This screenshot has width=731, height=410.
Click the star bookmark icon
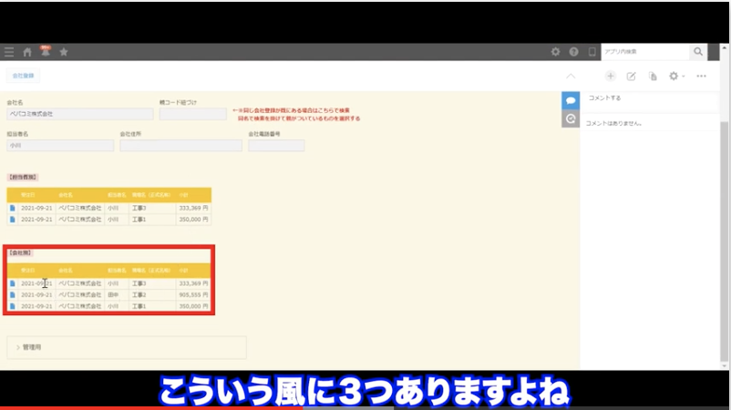[64, 52]
